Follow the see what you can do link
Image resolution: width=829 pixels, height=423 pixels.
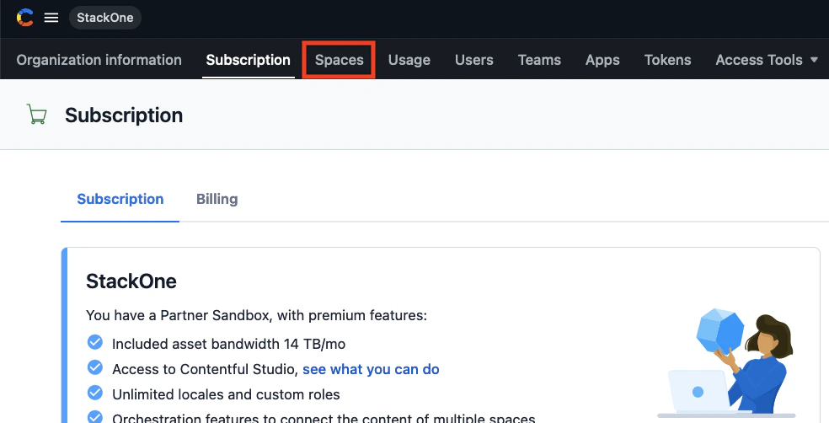371,369
